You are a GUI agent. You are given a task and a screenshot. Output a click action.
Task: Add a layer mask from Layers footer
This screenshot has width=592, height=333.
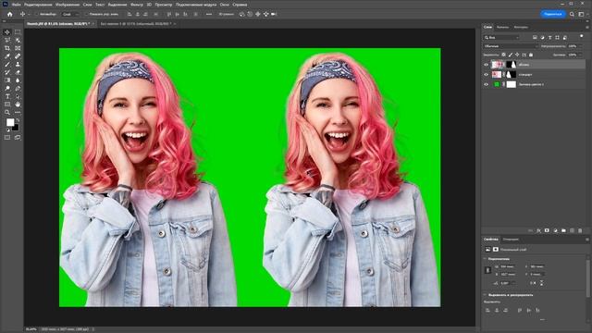click(547, 230)
